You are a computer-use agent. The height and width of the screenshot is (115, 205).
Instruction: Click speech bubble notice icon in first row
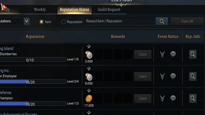click(x=173, y=54)
